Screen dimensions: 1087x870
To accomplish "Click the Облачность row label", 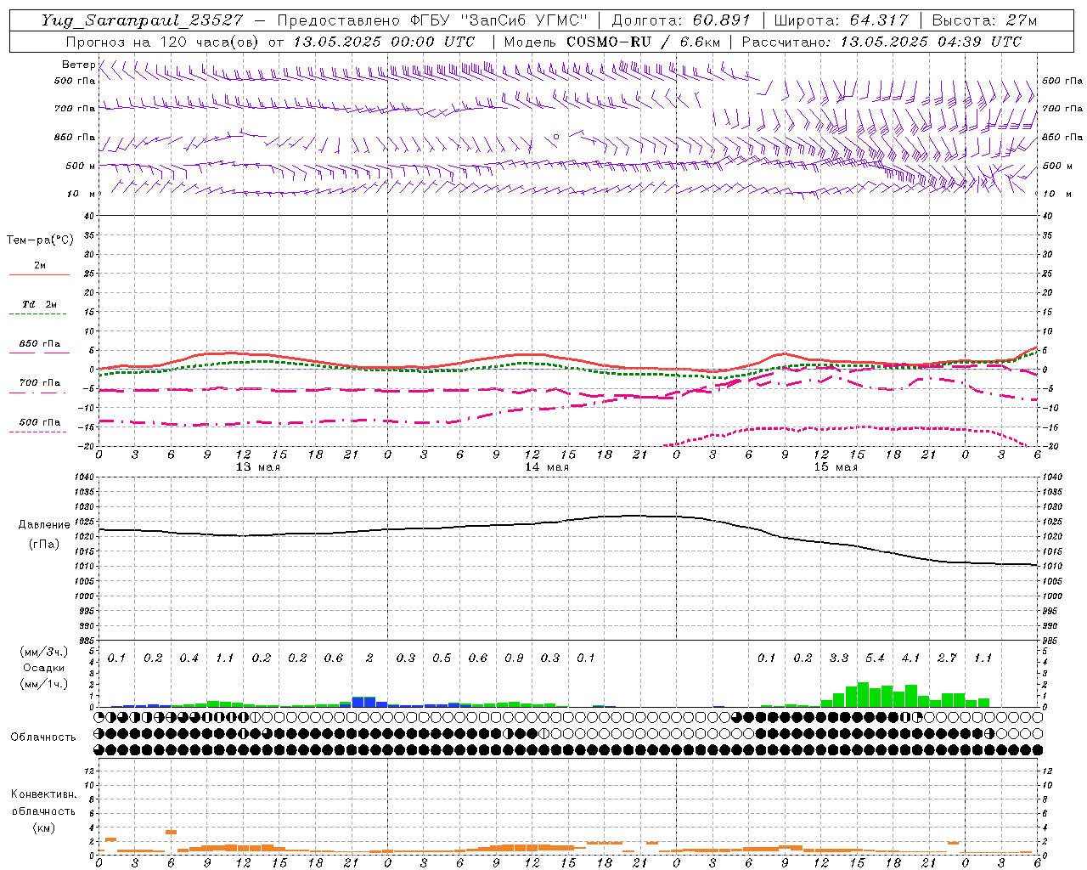I will point(43,737).
